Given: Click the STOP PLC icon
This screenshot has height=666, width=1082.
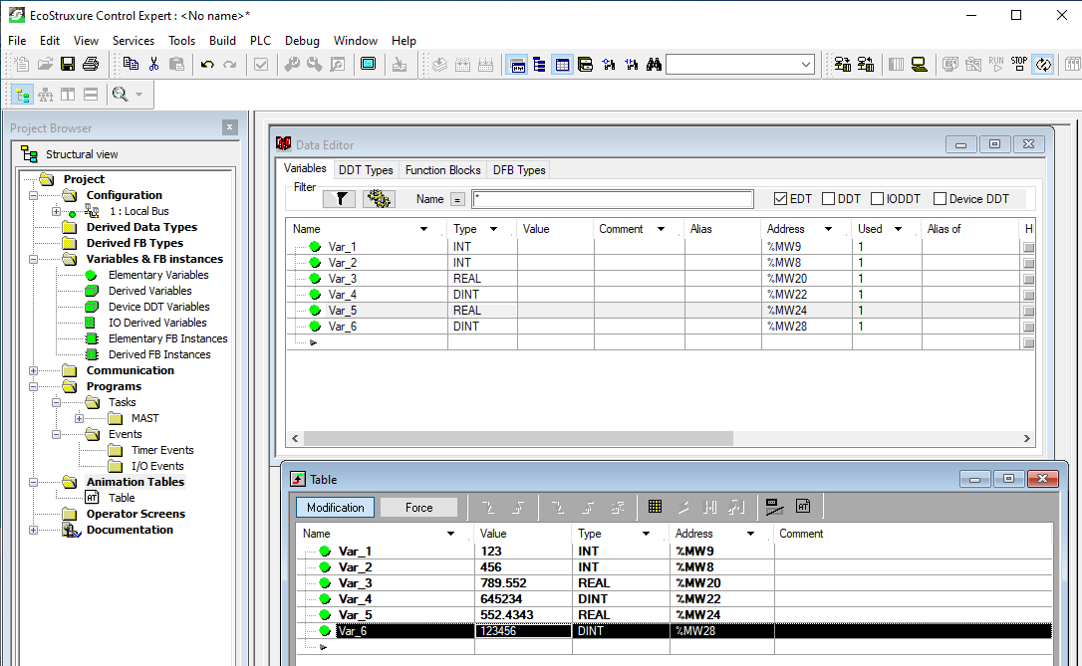Looking at the screenshot, I should [x=1019, y=64].
